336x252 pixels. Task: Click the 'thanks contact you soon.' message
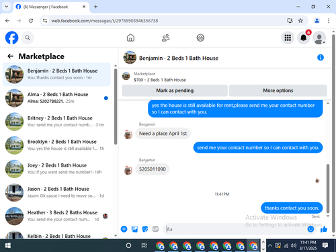pyautogui.click(x=292, y=208)
